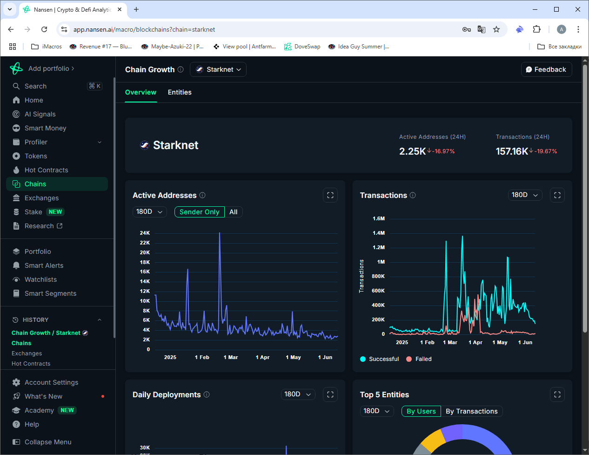This screenshot has height=455, width=589.
Task: Expand Transactions chart to fullscreen
Action: (x=557, y=195)
